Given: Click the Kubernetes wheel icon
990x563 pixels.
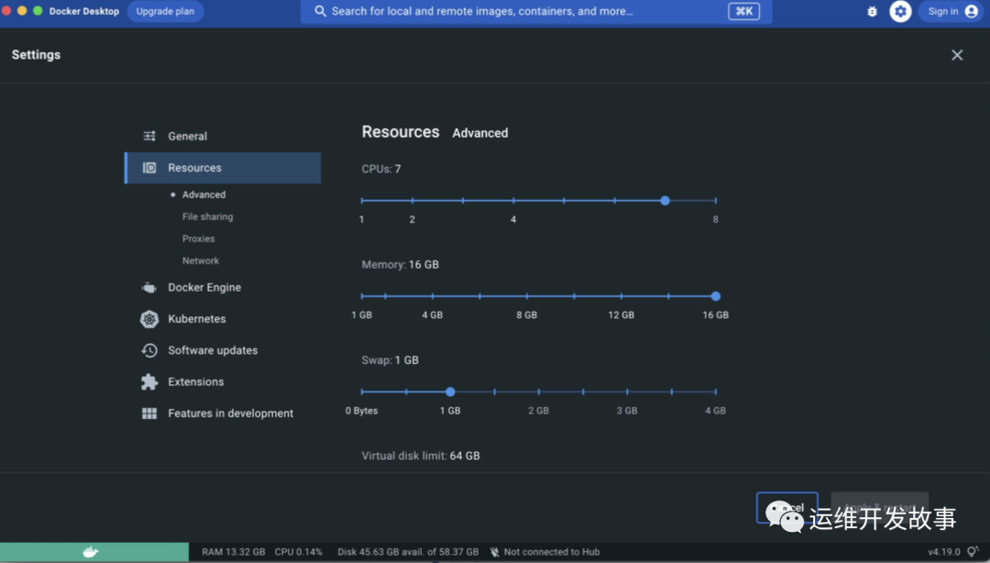Looking at the screenshot, I should [x=149, y=319].
